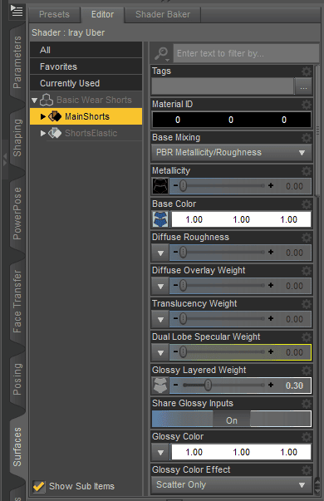Viewport: 324px width, 501px height.
Task: Decrease Translucency Weight with the minus icon
Action: click(x=175, y=318)
